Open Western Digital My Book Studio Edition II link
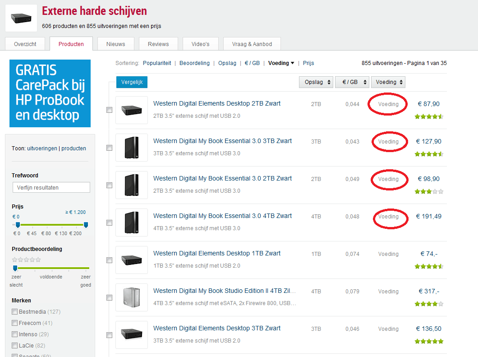 tap(225, 291)
